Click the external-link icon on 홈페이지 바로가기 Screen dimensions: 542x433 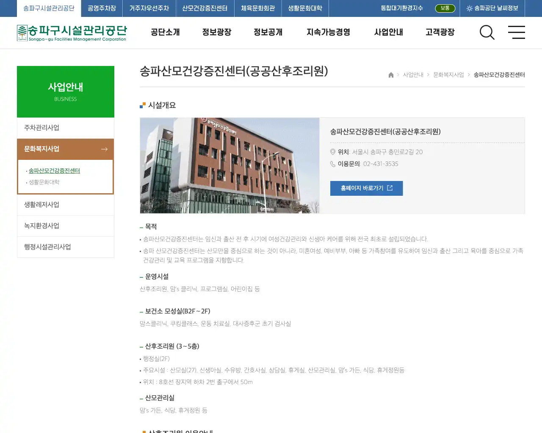[x=390, y=188]
